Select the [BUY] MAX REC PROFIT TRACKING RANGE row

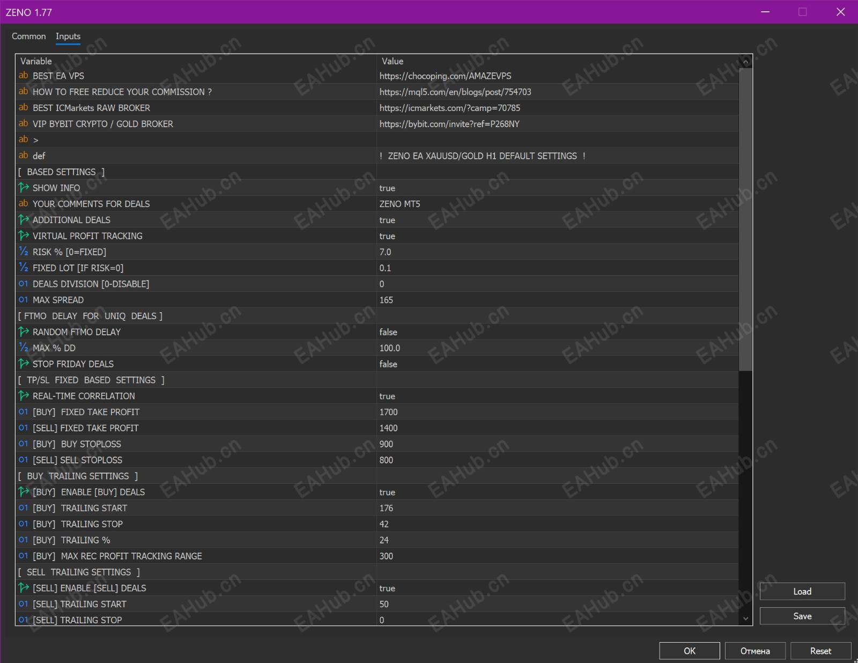(377, 556)
